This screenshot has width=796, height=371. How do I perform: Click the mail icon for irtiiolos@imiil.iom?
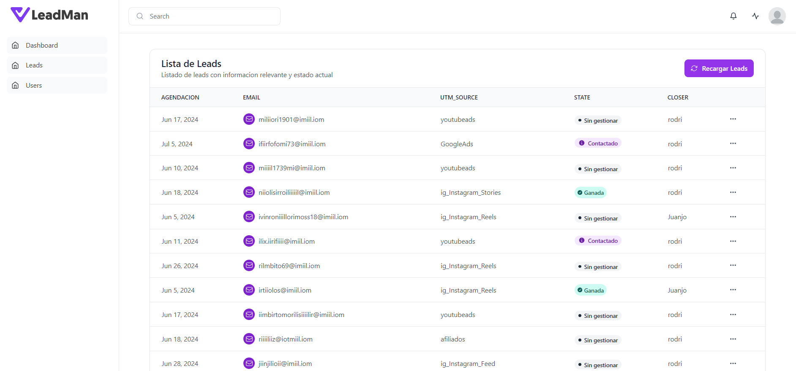tap(249, 290)
